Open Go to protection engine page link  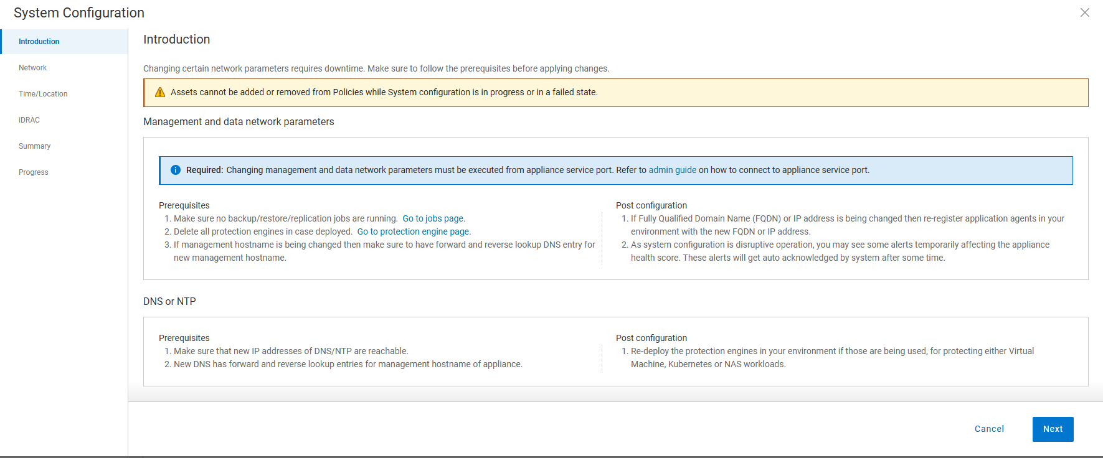[x=413, y=231]
